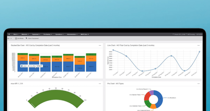Click the 'mvw Installation Failure' pie label

pos(136,106)
